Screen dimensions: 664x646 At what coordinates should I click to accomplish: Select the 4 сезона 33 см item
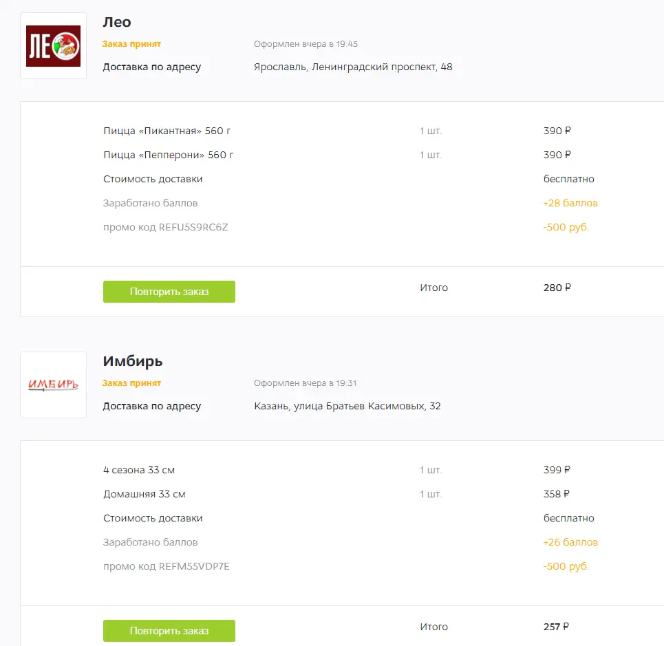[139, 470]
